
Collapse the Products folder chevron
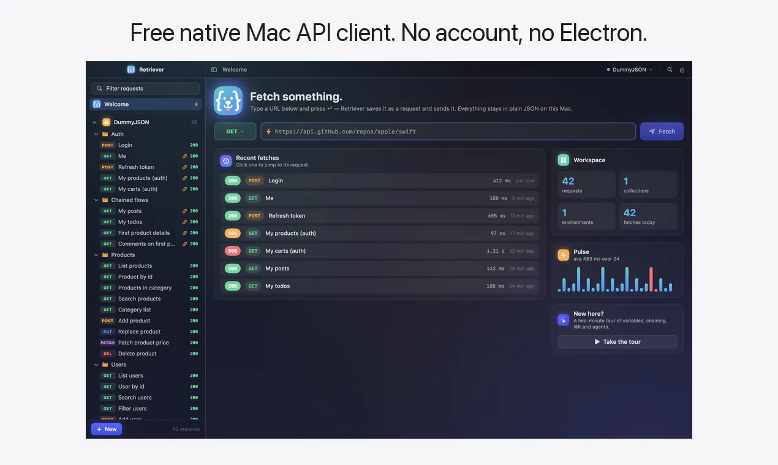[96, 255]
